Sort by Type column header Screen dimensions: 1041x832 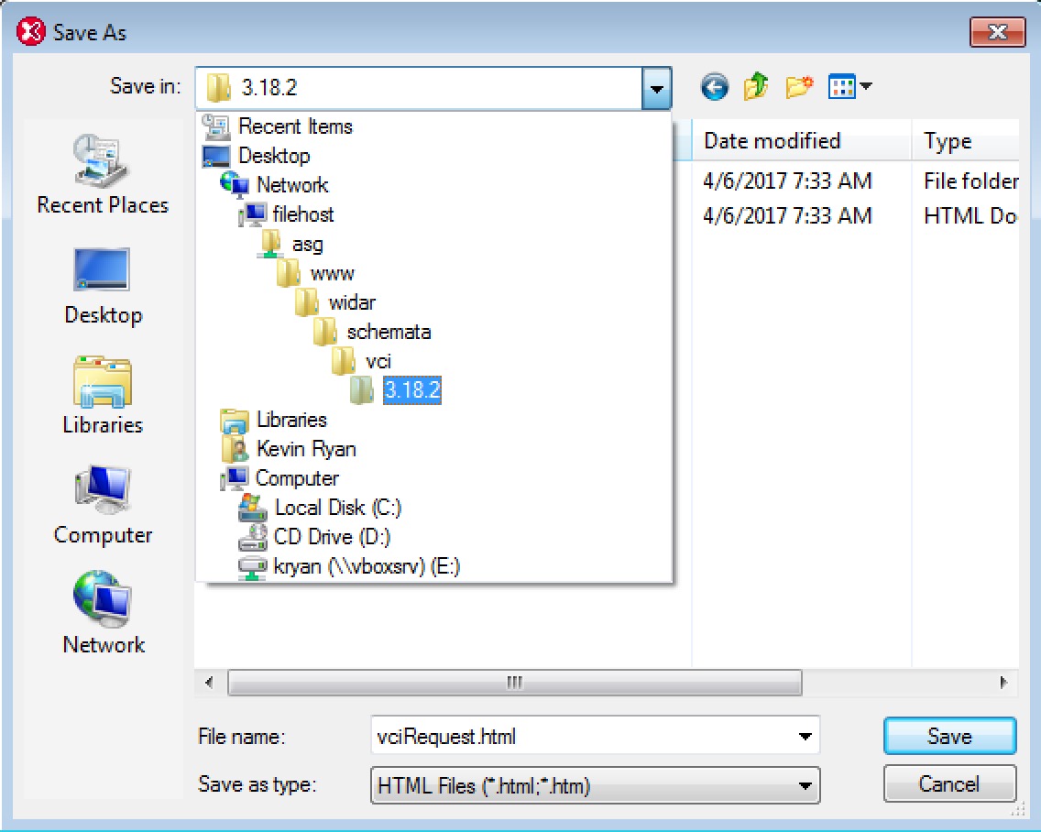965,141
